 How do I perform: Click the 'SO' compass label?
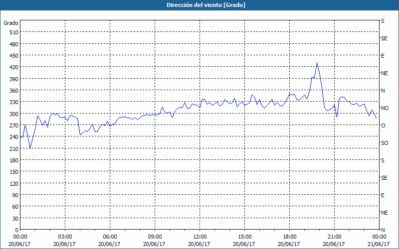click(385, 143)
